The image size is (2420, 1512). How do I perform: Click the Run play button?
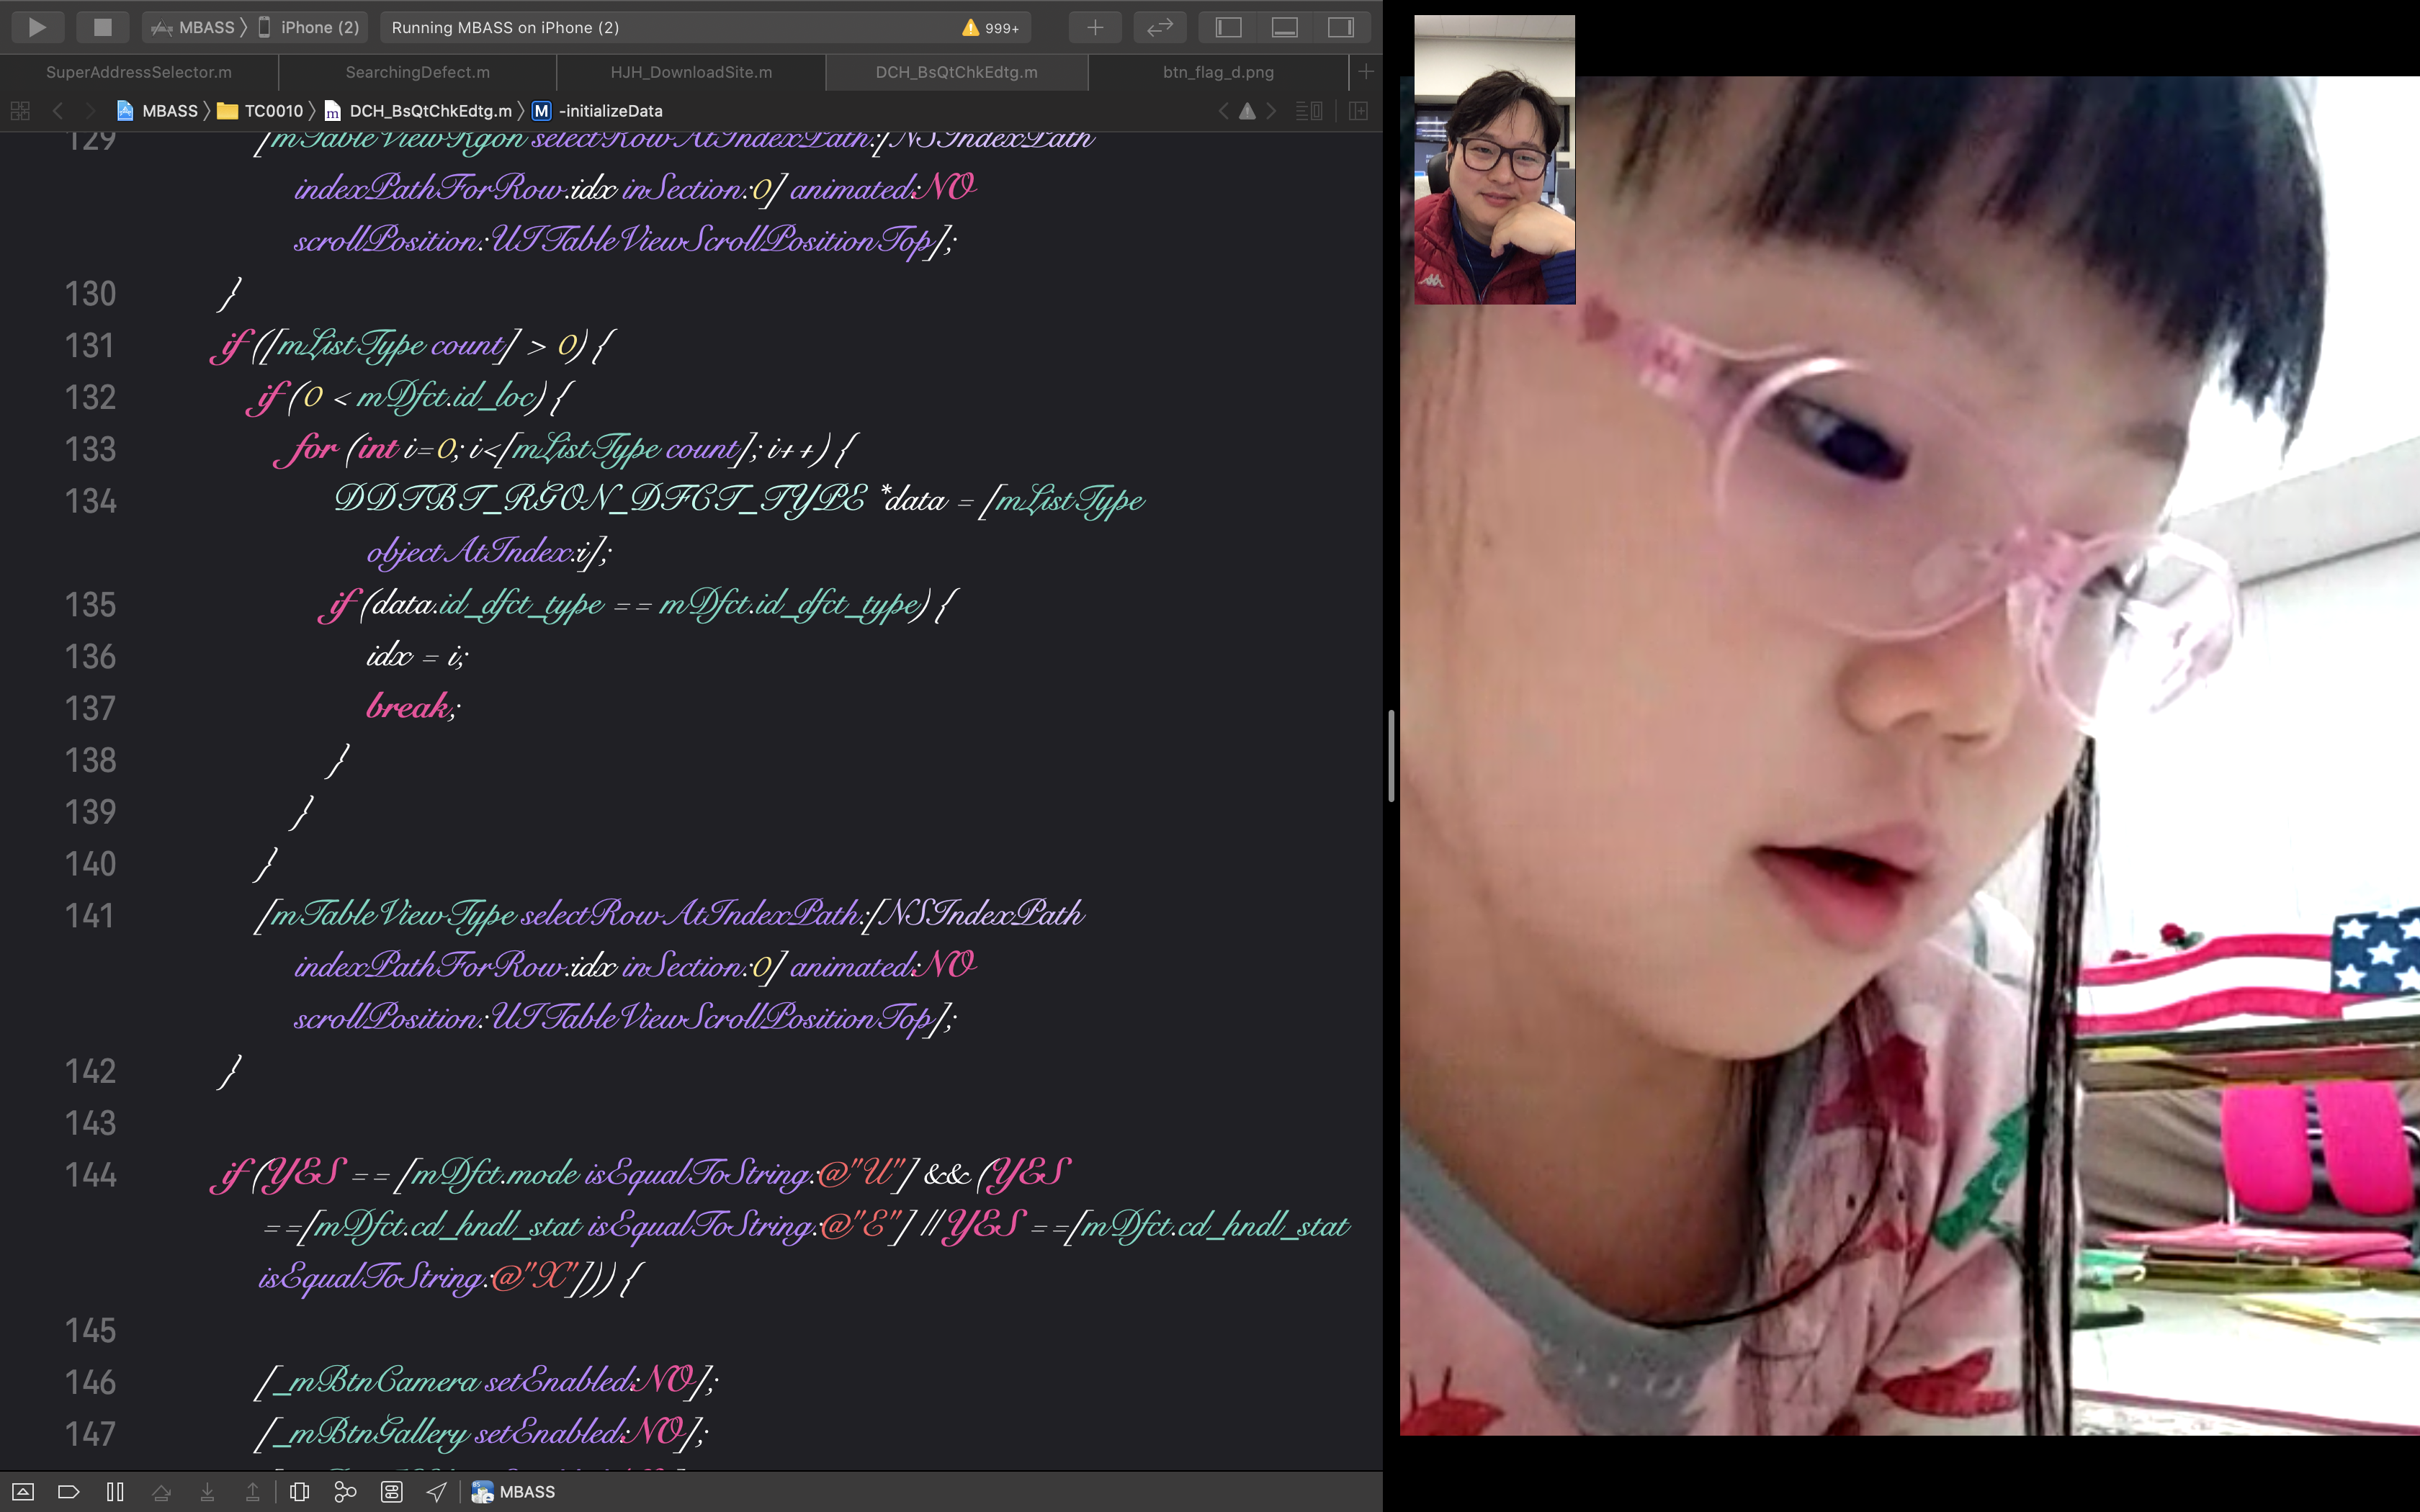point(37,27)
